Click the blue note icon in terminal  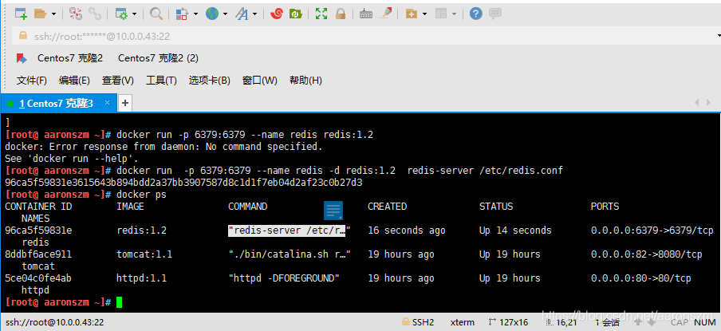[333, 211]
